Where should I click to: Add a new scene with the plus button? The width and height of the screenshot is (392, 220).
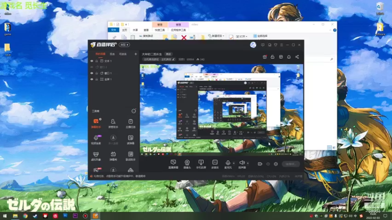(x=136, y=54)
